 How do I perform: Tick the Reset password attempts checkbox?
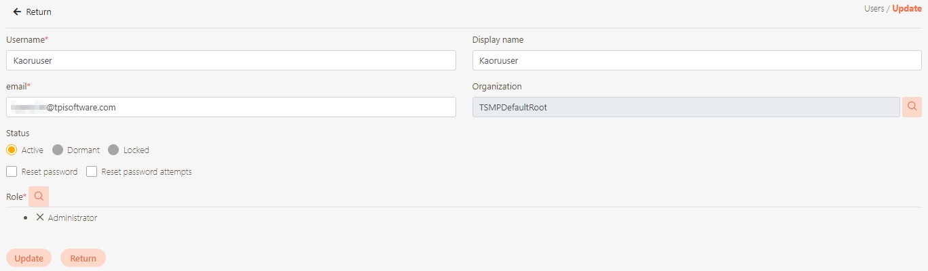click(x=92, y=172)
